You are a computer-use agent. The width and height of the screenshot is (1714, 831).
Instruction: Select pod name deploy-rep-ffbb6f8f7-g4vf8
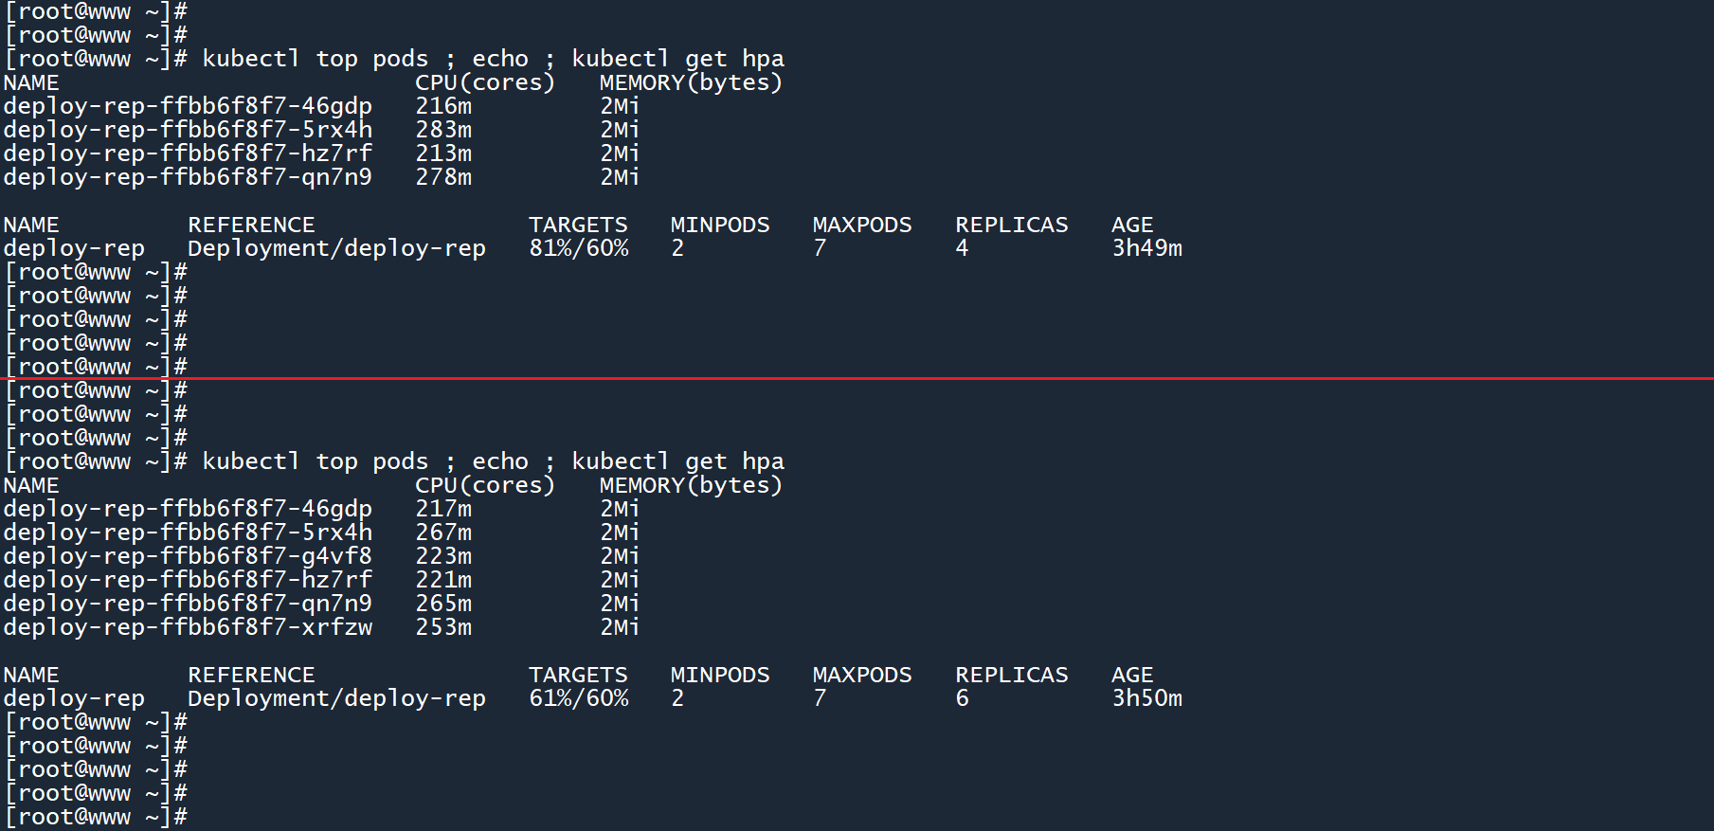[188, 556]
